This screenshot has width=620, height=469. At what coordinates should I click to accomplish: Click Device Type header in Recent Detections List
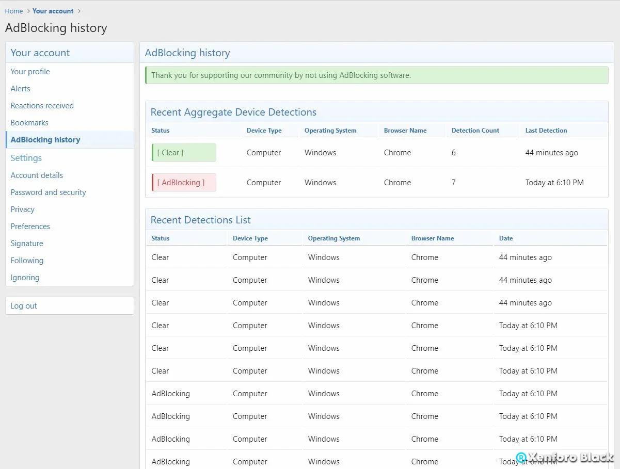(250, 238)
